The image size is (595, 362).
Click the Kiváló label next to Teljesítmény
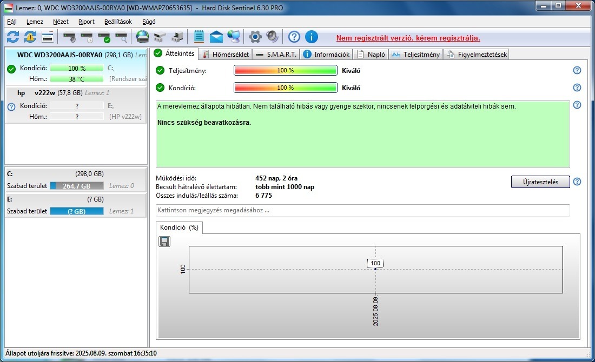coord(351,70)
